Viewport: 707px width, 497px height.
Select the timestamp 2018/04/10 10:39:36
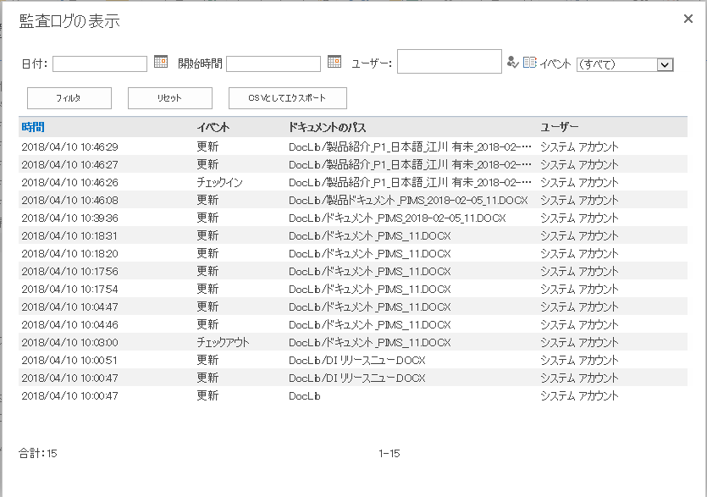point(70,218)
